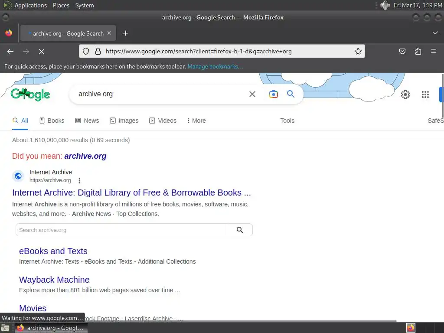Open the Tools search options
Screen dimensions: 444x333
(x=287, y=121)
